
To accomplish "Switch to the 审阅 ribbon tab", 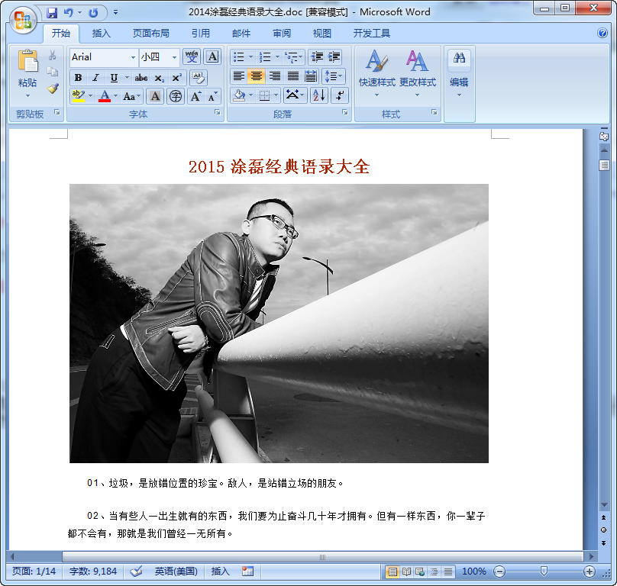I will coord(283,33).
